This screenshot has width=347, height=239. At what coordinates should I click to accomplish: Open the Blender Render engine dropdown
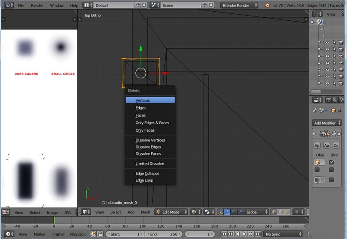[x=239, y=5]
